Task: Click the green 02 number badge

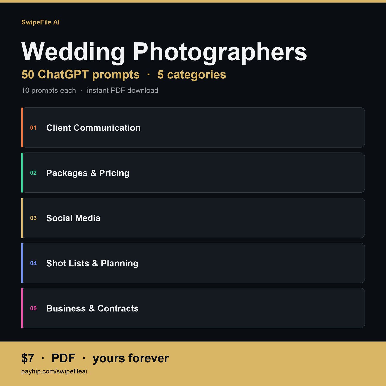Action: point(33,173)
